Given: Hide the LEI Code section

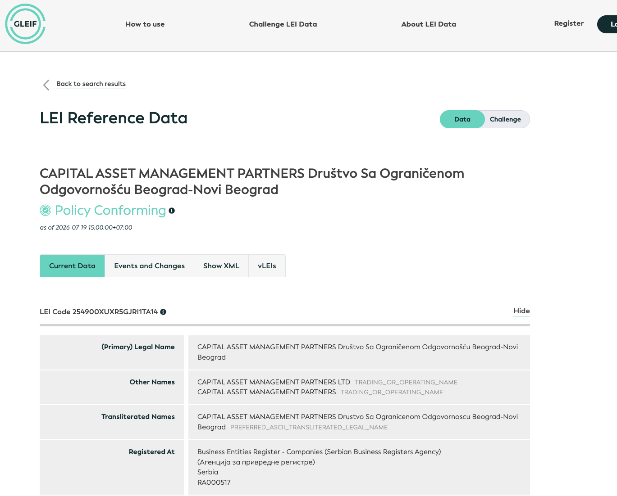Looking at the screenshot, I should pos(521,311).
